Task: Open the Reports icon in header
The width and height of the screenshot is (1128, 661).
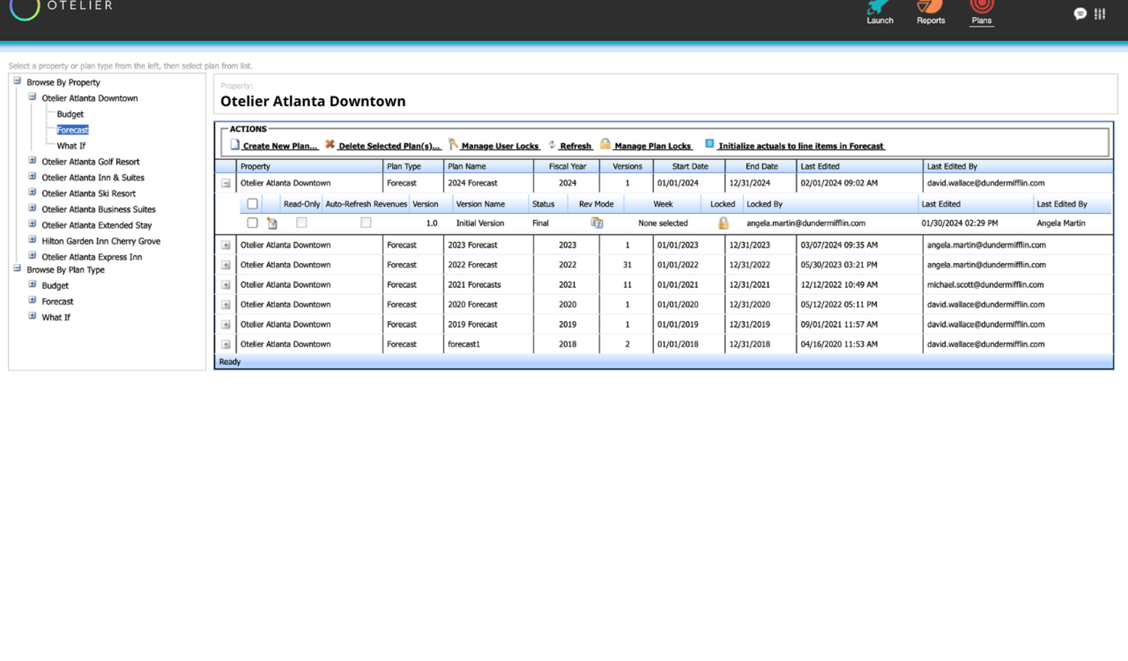Action: [x=930, y=6]
